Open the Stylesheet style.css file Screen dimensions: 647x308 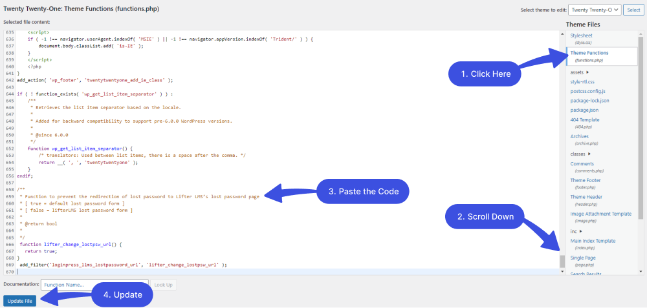point(581,36)
